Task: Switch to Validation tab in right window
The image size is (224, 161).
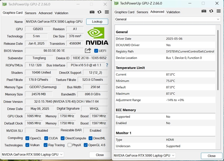Action: pyautogui.click(x=173, y=12)
